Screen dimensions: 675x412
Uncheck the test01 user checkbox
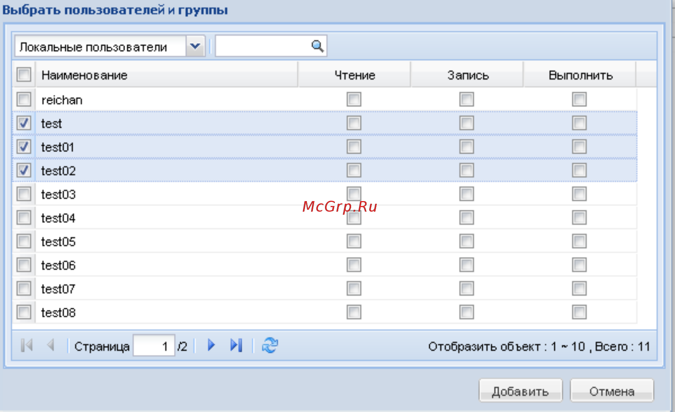click(x=24, y=147)
